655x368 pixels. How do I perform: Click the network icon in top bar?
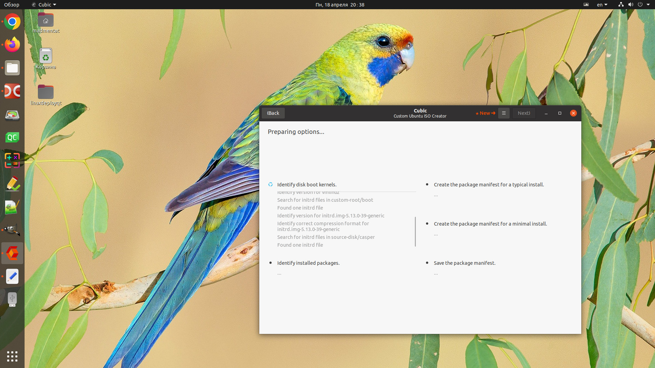coord(621,4)
